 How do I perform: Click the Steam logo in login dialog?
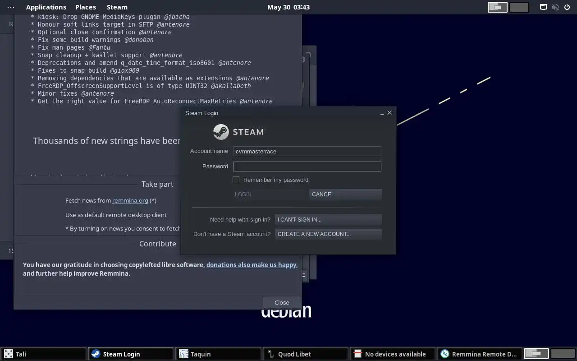(238, 132)
